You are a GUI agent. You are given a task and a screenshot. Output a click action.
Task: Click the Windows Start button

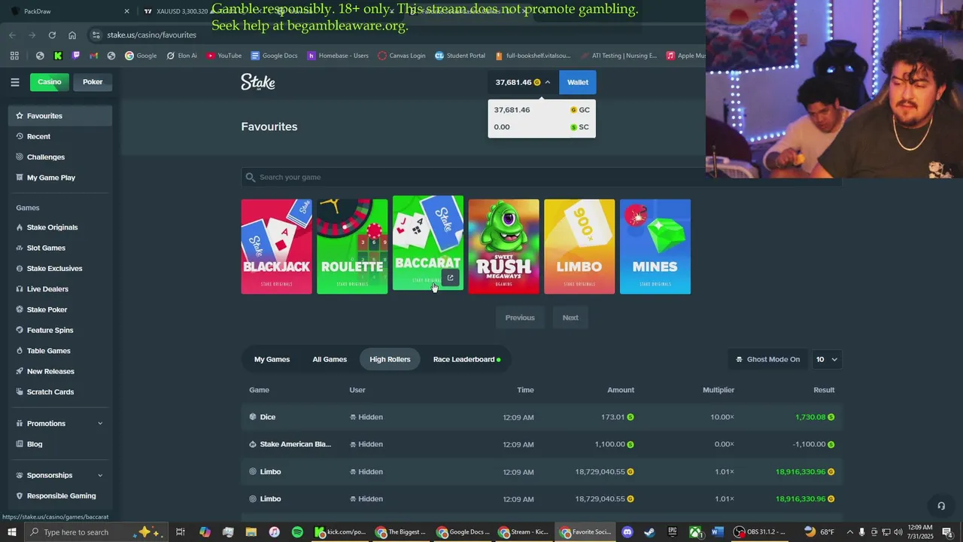click(x=12, y=532)
